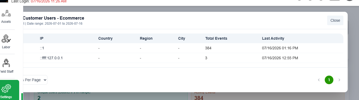Close the Customer Users dialog

[335, 20]
